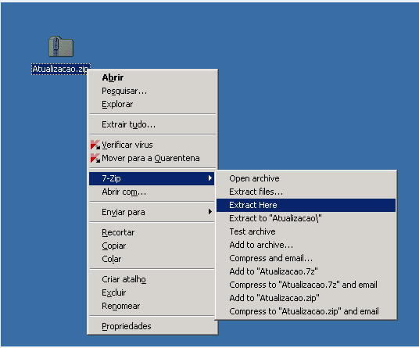The height and width of the screenshot is (348, 419).
Task: Click the Kaspersky icon beside Mover para a Quarentena
Action: (95, 158)
